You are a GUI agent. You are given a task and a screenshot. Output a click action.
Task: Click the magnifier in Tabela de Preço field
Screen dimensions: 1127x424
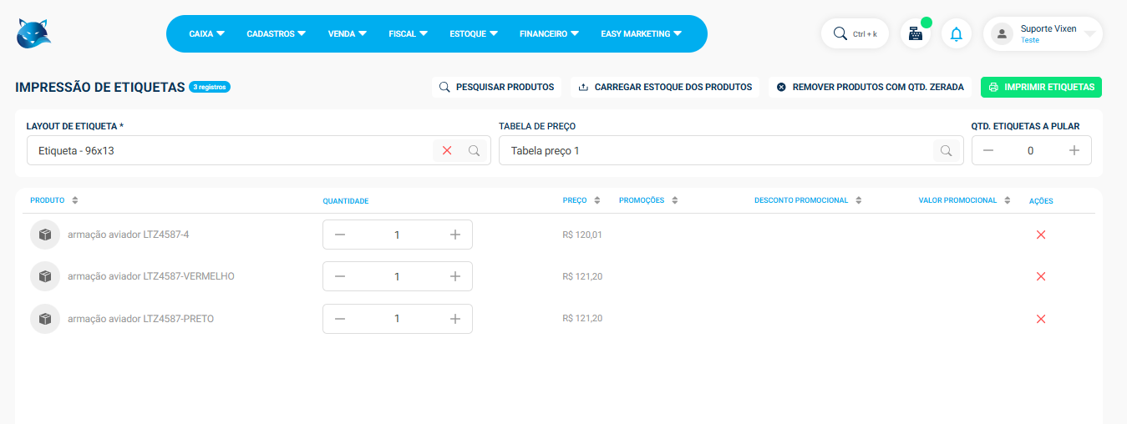click(x=947, y=151)
